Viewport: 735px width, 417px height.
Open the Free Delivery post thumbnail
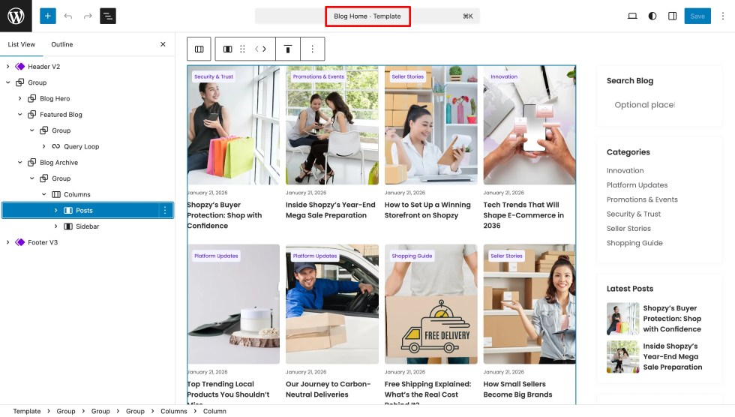(x=431, y=304)
